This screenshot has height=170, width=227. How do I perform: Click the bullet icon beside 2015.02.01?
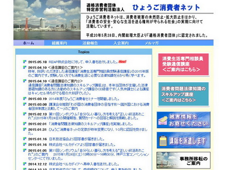pos(25,124)
